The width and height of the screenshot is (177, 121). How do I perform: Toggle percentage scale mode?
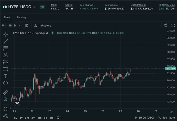click(x=159, y=118)
